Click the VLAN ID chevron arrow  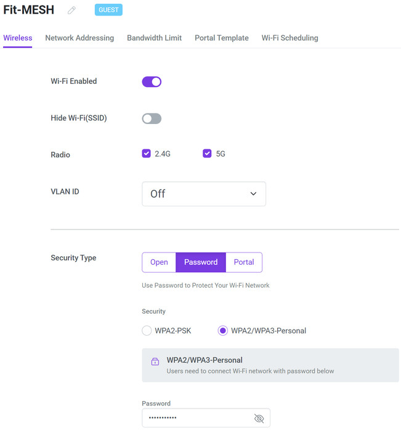(253, 194)
